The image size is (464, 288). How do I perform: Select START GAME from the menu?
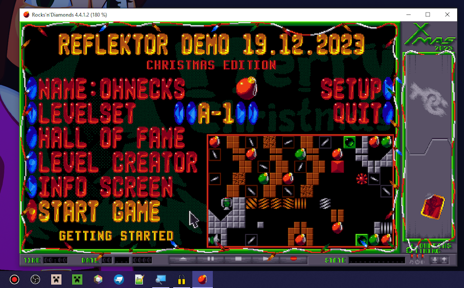pyautogui.click(x=99, y=211)
